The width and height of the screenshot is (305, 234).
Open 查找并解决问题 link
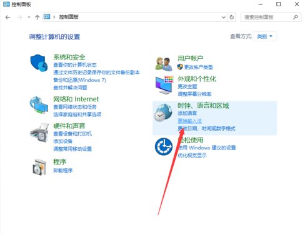(70, 88)
